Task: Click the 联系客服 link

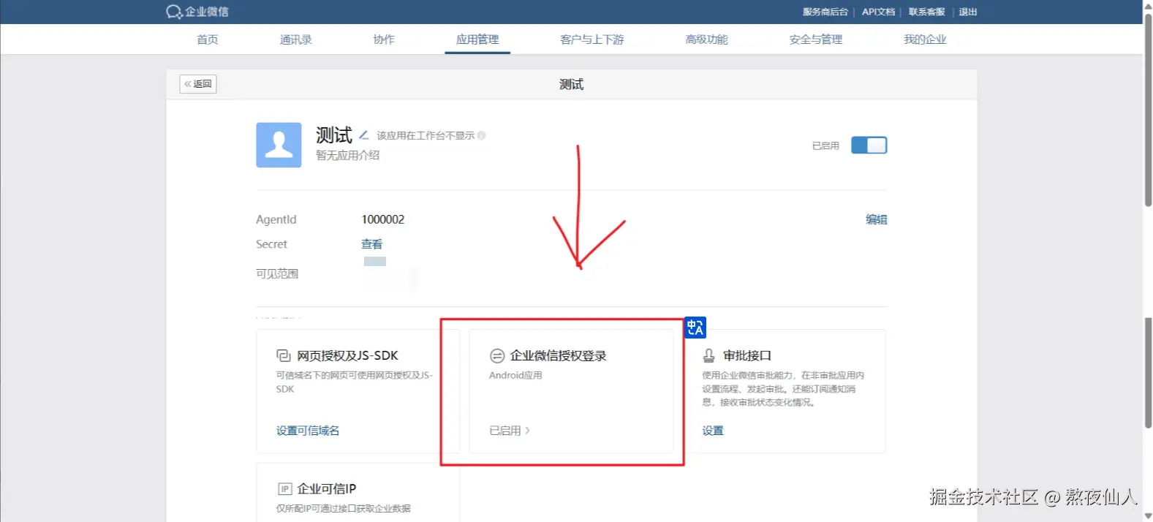Action: 927,12
